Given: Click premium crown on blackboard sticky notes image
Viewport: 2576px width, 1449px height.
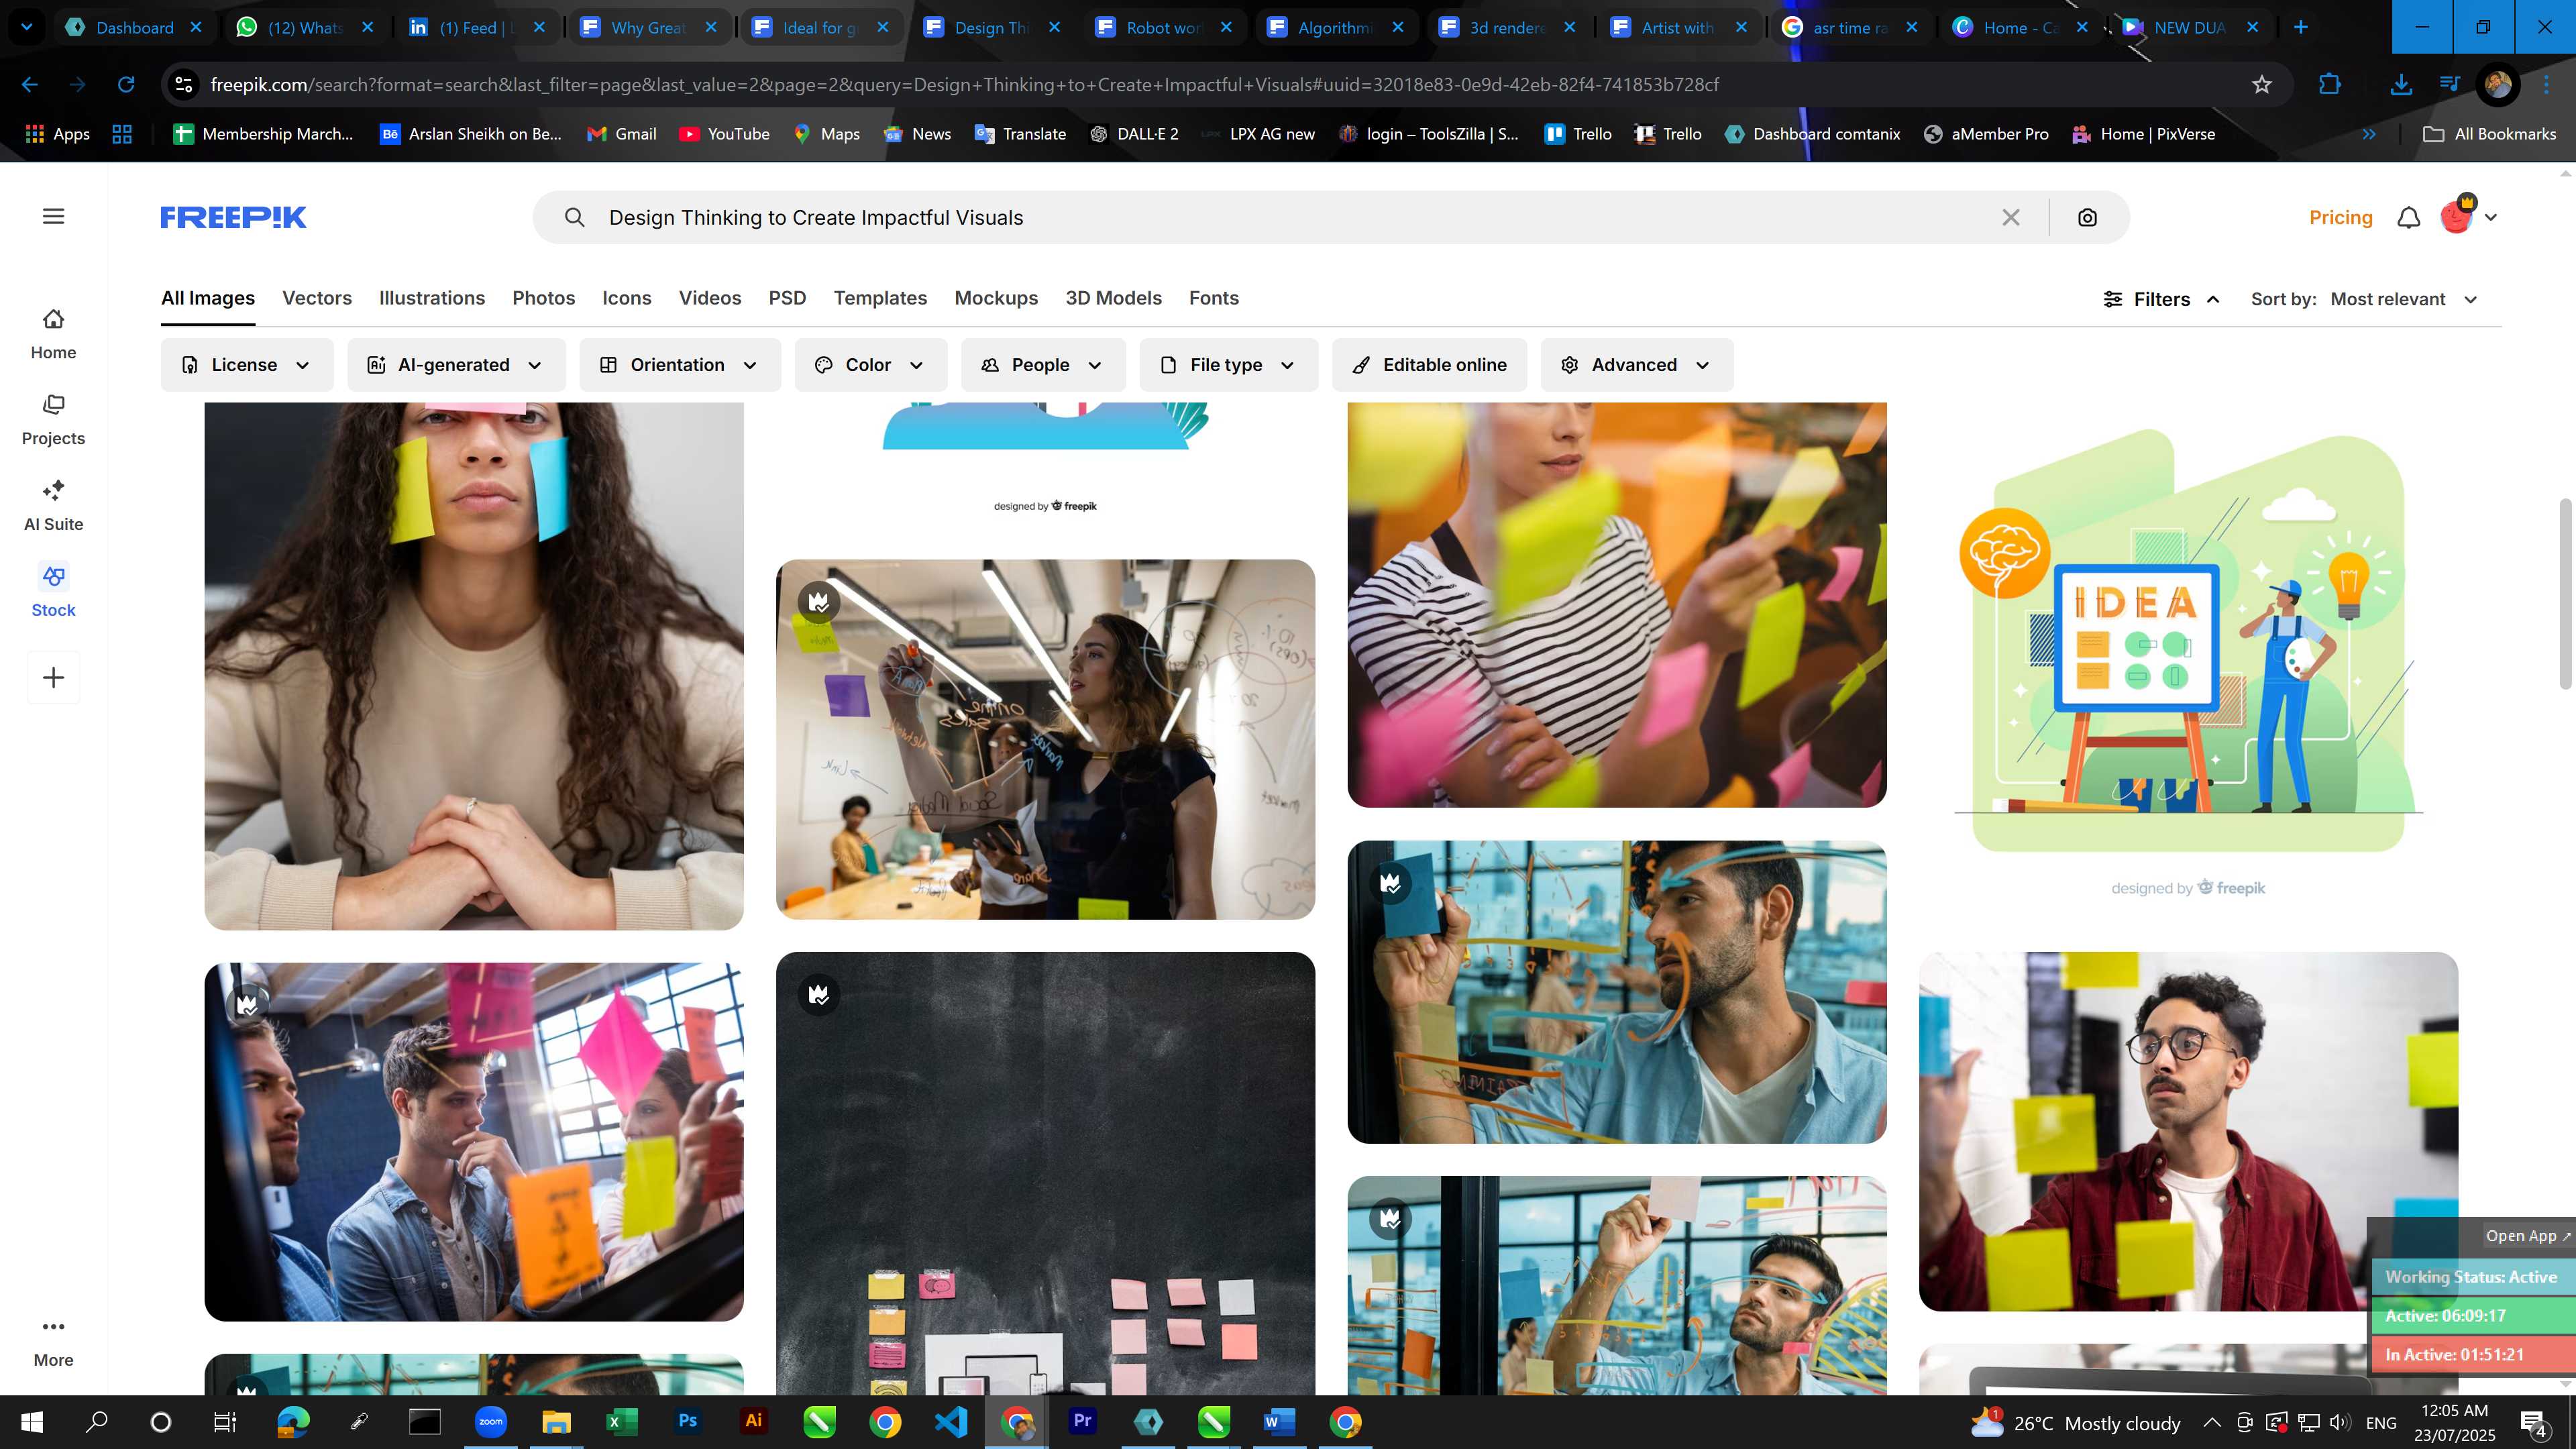Looking at the screenshot, I should [819, 994].
